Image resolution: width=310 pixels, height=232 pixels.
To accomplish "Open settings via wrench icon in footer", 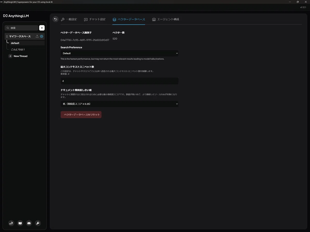I will 38,223.
